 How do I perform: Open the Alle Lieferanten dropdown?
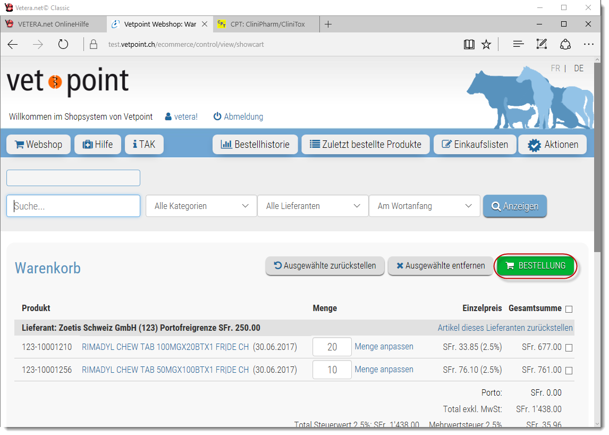click(312, 206)
